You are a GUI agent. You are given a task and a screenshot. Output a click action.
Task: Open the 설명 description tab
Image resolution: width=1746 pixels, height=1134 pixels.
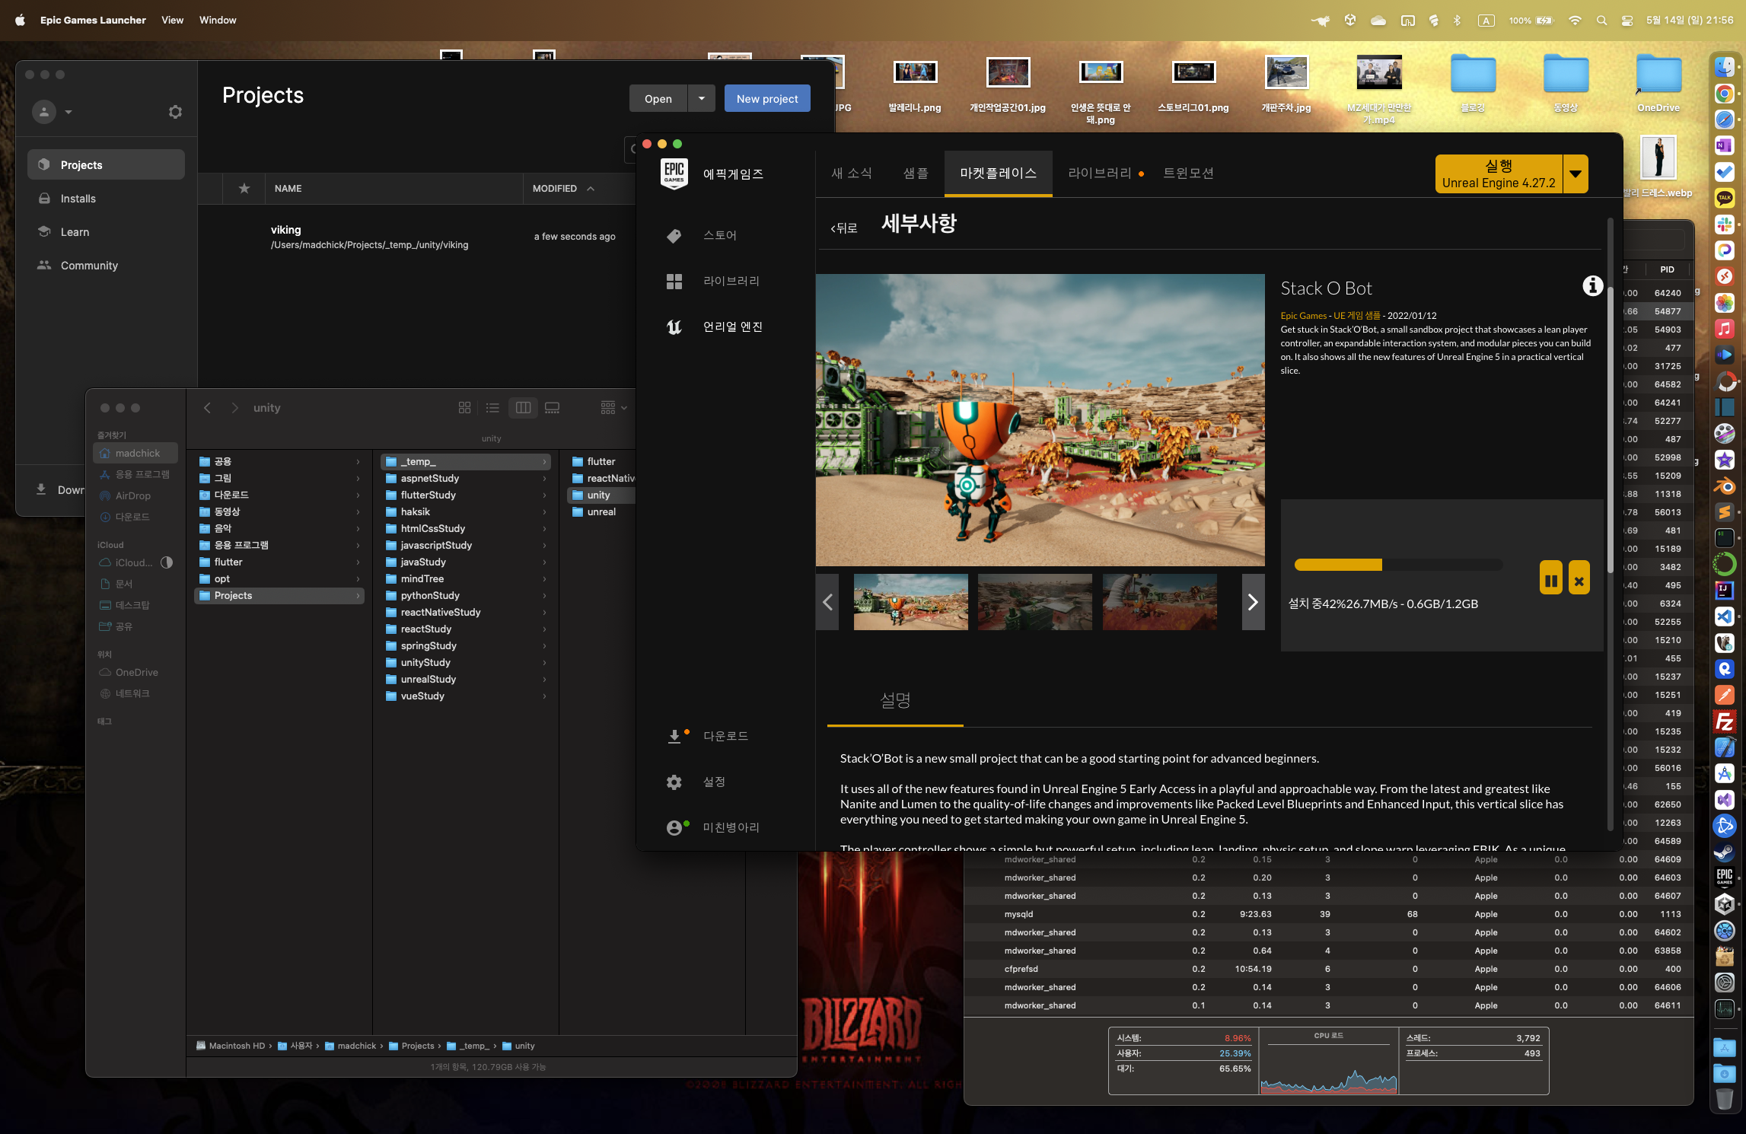tap(895, 700)
